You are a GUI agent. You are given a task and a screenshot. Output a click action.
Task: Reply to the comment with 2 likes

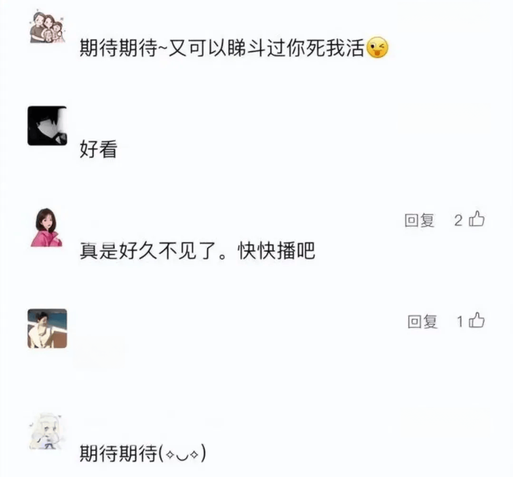tap(419, 220)
